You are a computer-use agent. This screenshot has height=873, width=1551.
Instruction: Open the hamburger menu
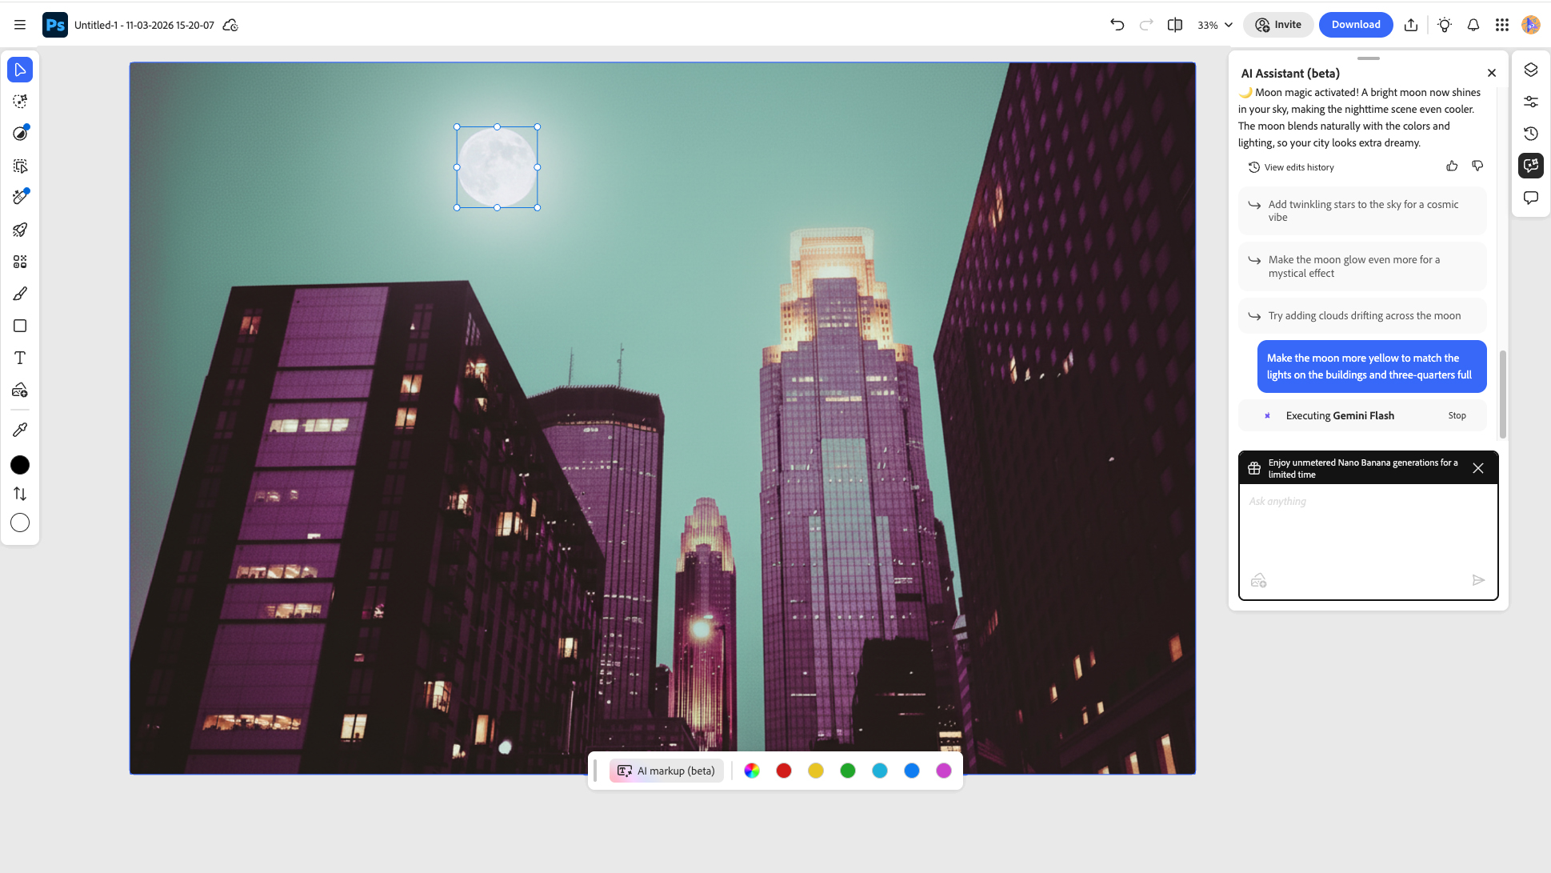tap(20, 24)
